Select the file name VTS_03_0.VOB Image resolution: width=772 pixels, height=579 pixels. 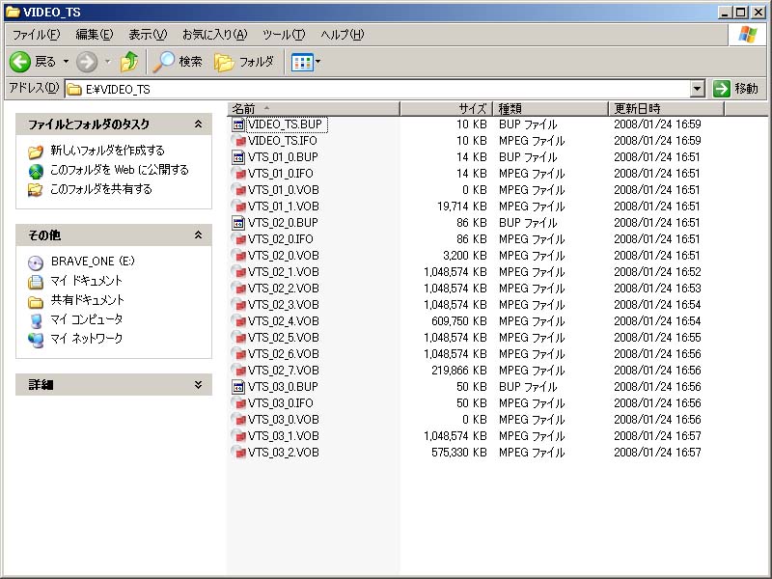(x=283, y=420)
